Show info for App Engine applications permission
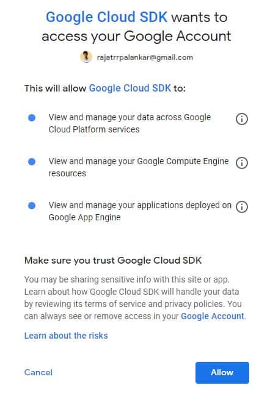 [x=242, y=207]
